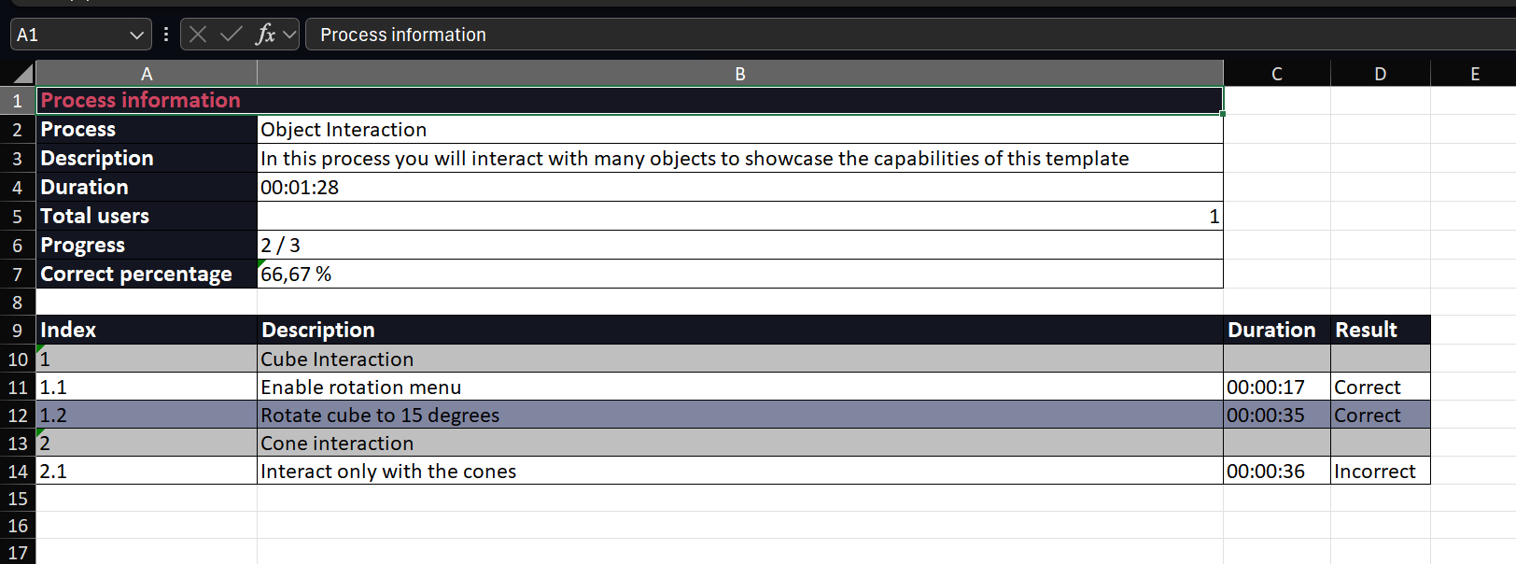The image size is (1516, 564).
Task: Select the column D header
Action: point(1380,74)
